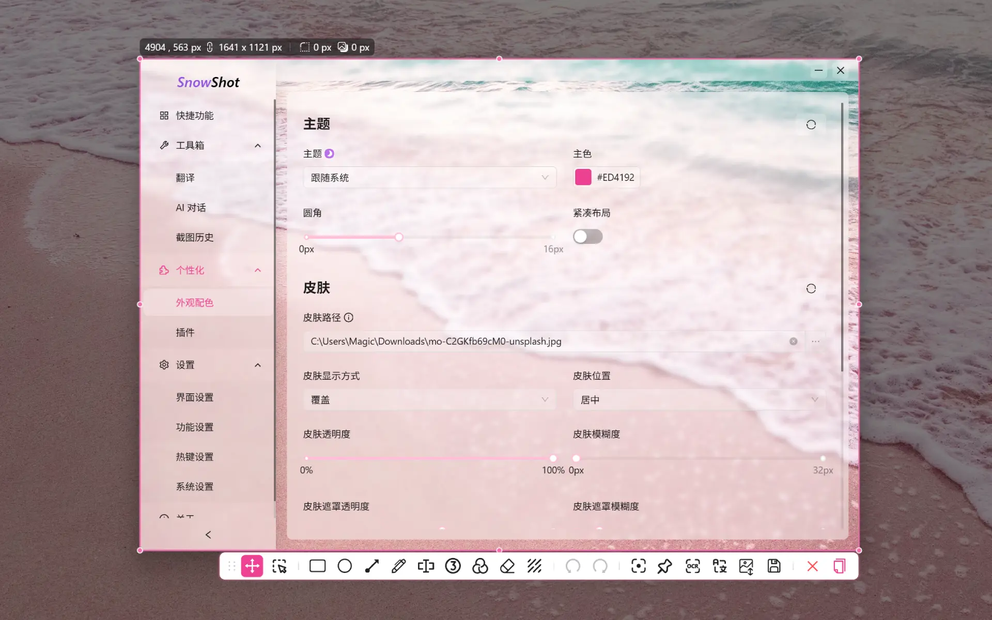Collapse the 工具箱 sidebar section
This screenshot has height=620, width=992.
[x=257, y=145]
